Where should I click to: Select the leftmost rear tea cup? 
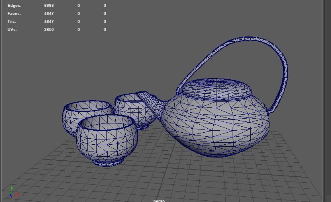73,118
